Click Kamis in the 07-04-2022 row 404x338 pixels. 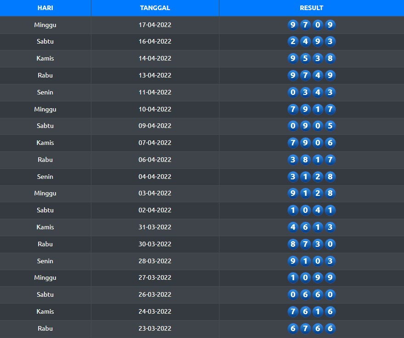pyautogui.click(x=45, y=143)
